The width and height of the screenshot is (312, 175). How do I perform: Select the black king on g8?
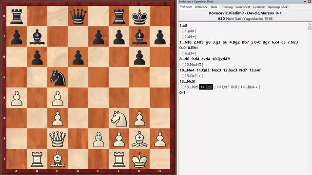click(x=139, y=17)
